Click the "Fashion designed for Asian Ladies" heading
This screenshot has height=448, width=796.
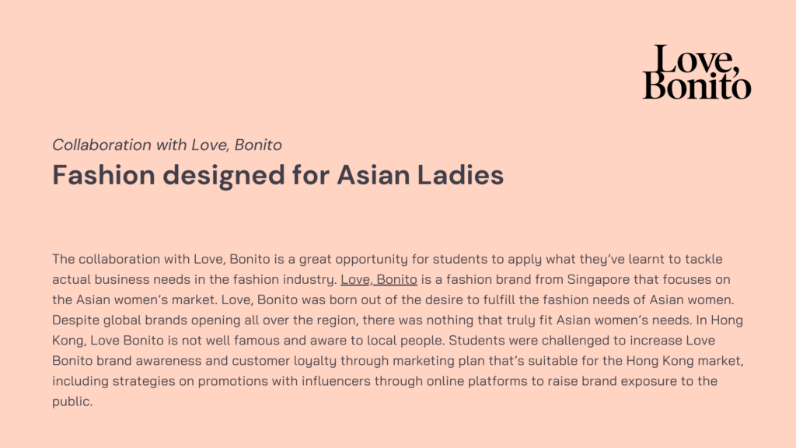(278, 175)
